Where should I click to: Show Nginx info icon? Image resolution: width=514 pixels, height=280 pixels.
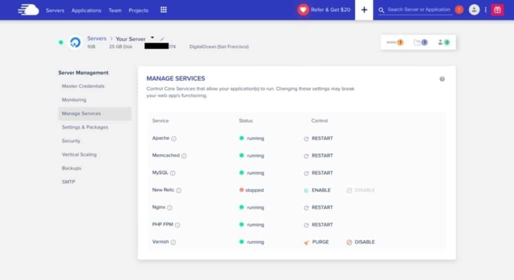click(x=170, y=208)
